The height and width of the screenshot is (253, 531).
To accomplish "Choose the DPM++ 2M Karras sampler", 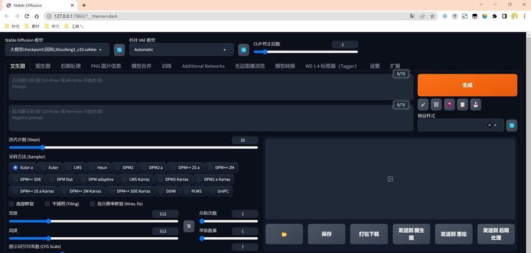I will point(82,191).
